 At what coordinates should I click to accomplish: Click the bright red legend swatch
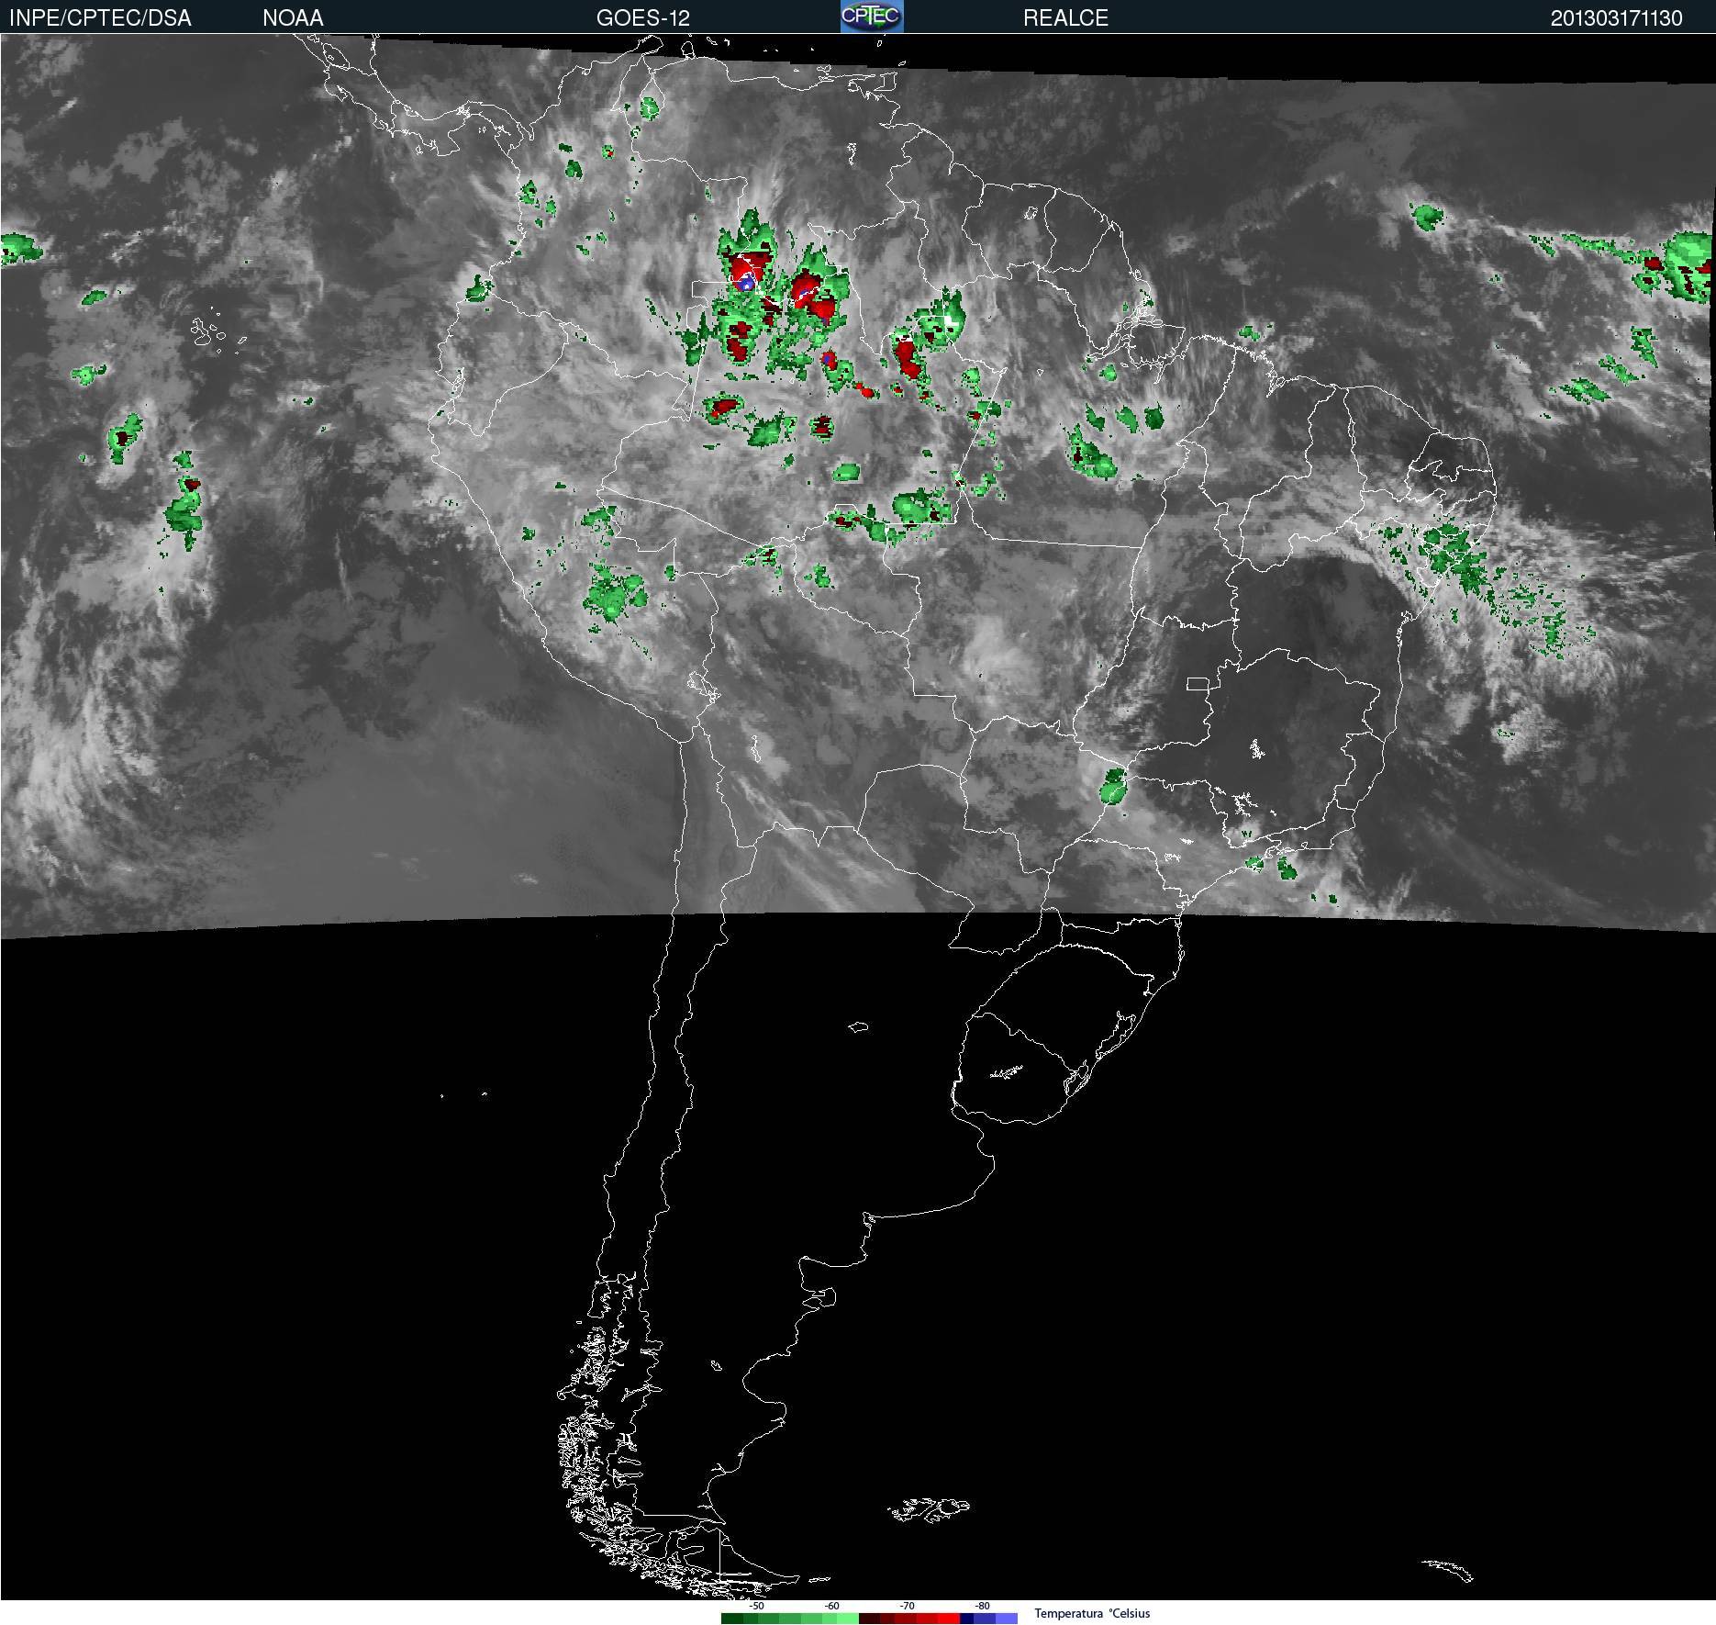[949, 1619]
